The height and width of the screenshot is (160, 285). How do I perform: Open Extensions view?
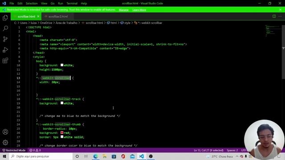coord(5,60)
